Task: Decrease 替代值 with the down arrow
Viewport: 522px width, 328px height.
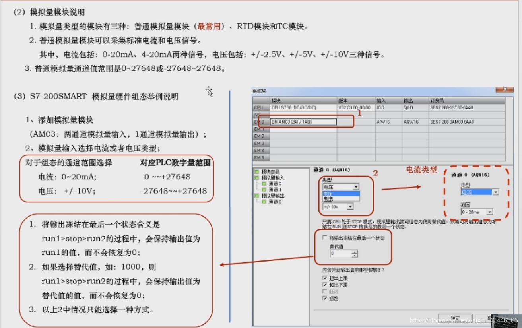Action: (355, 255)
